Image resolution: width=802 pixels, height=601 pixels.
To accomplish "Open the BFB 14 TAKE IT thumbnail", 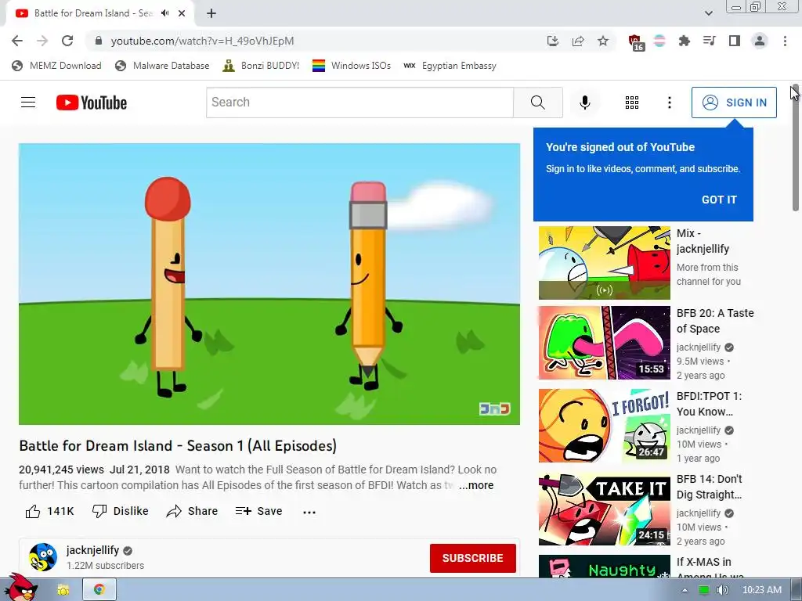I will [x=604, y=509].
